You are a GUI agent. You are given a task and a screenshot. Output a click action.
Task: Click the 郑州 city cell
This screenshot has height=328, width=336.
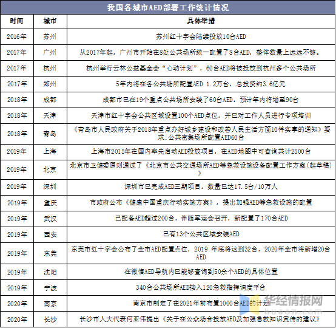pos(50,84)
